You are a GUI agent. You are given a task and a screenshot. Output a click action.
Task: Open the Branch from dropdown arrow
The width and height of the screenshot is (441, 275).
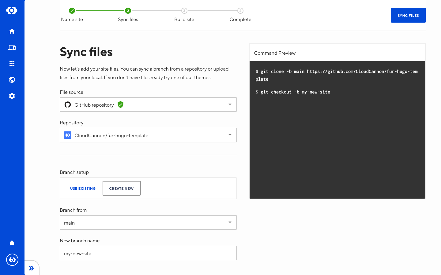pyautogui.click(x=230, y=222)
